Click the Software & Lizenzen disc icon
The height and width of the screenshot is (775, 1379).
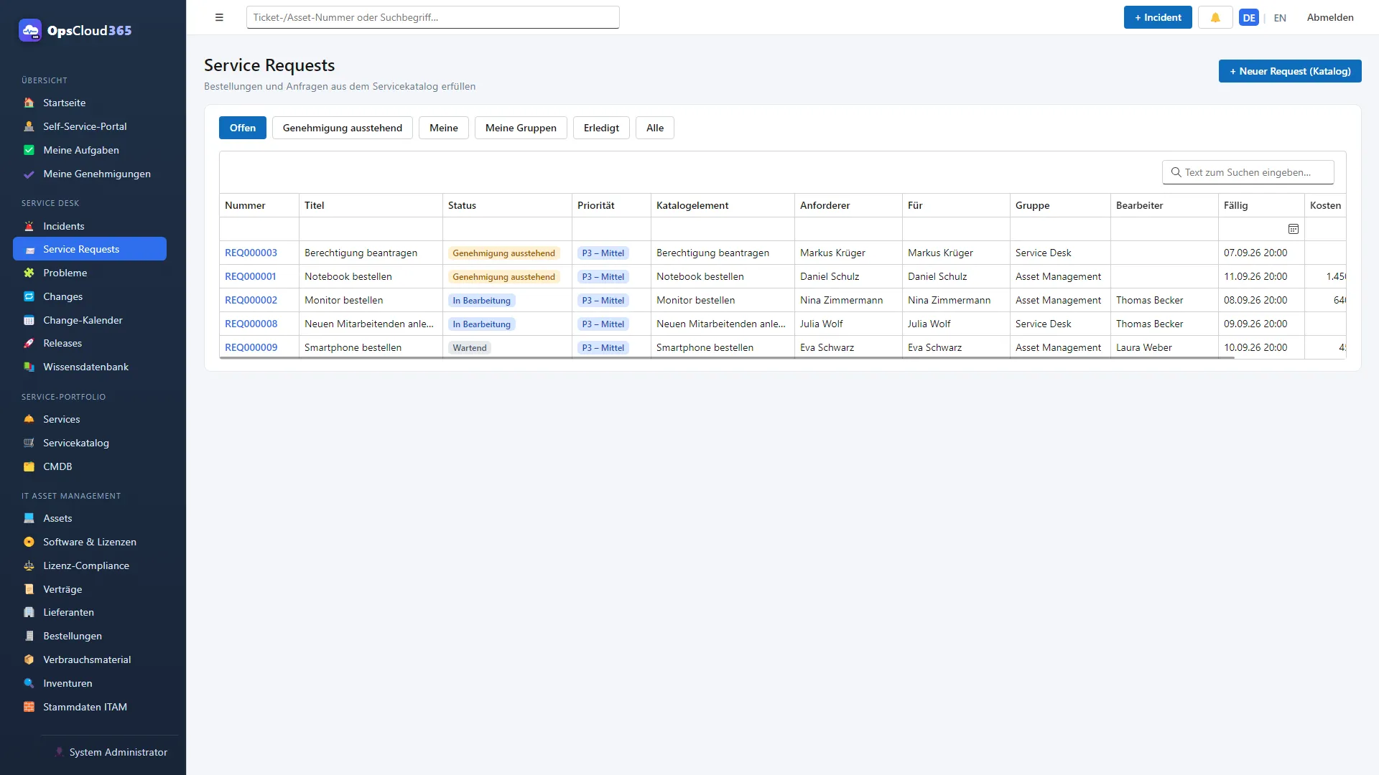[29, 542]
